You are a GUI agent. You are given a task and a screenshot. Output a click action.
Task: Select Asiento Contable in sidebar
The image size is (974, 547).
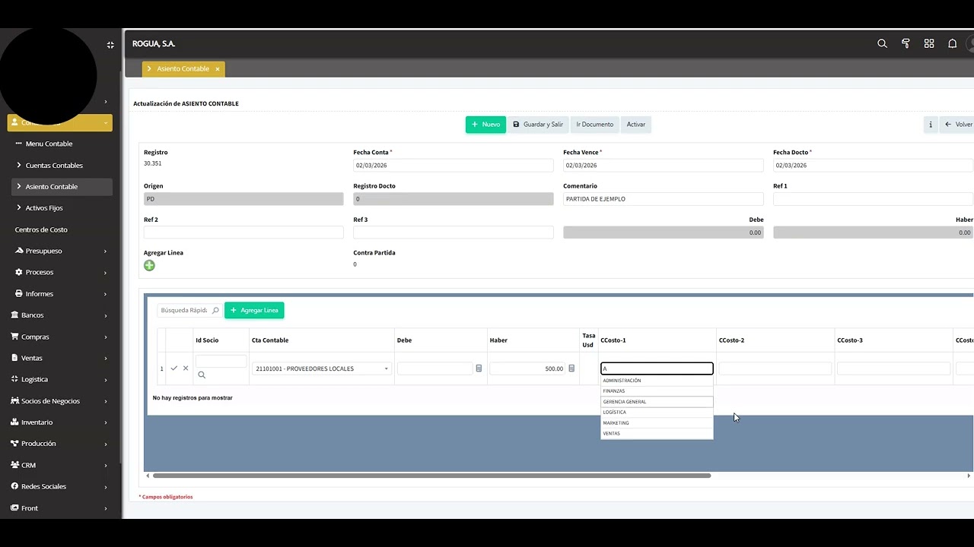tap(60, 186)
